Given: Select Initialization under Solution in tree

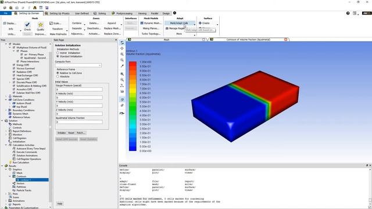Looking at the screenshot, I should (19, 142).
